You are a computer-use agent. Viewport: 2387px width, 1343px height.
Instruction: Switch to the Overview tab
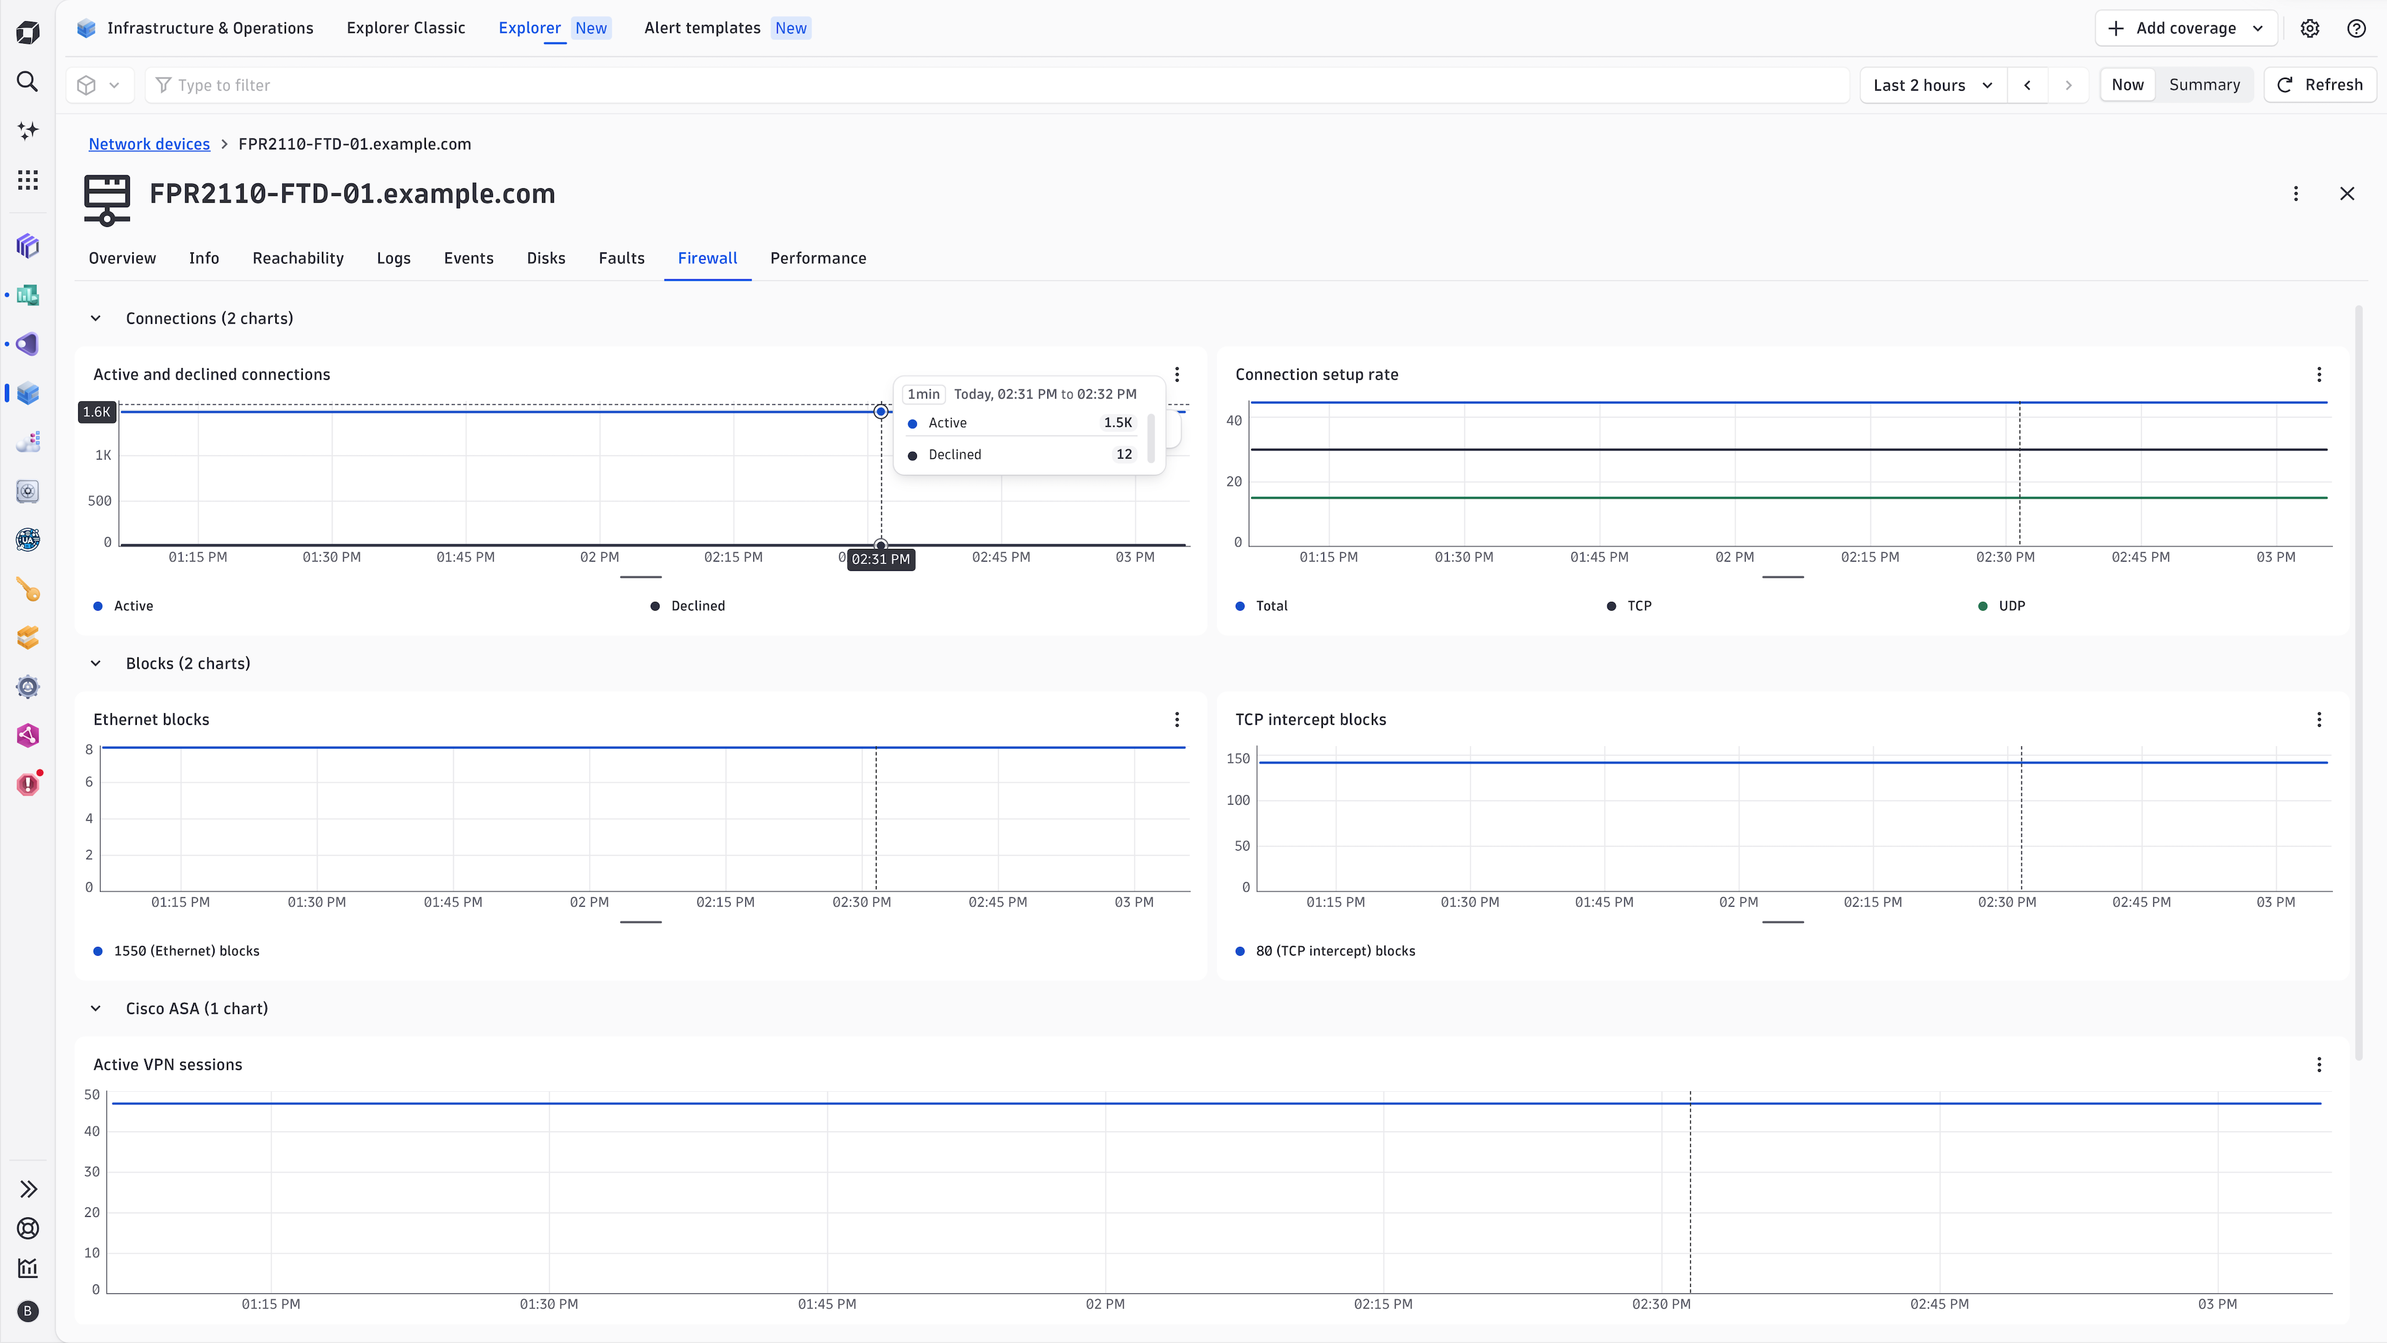pos(122,259)
